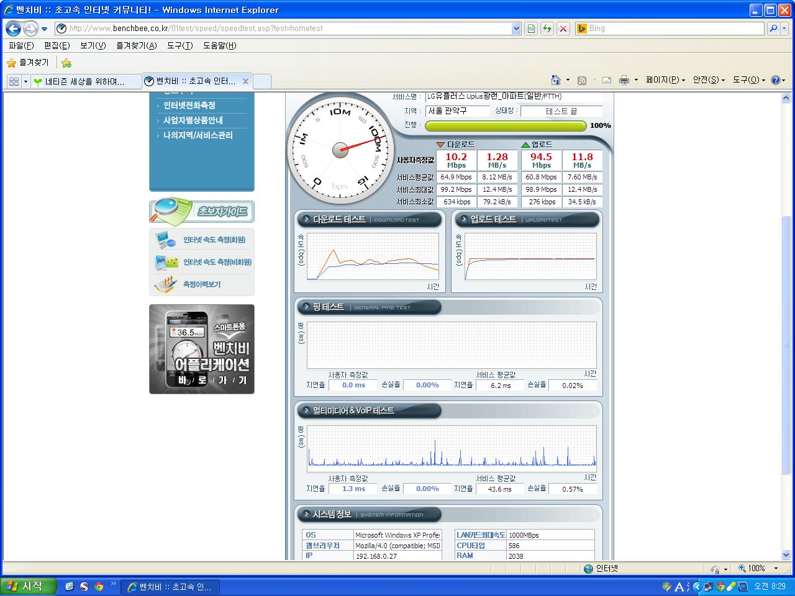Run search with the magnifier icon
Image resolution: width=795 pixels, height=596 pixels.
pyautogui.click(x=773, y=29)
